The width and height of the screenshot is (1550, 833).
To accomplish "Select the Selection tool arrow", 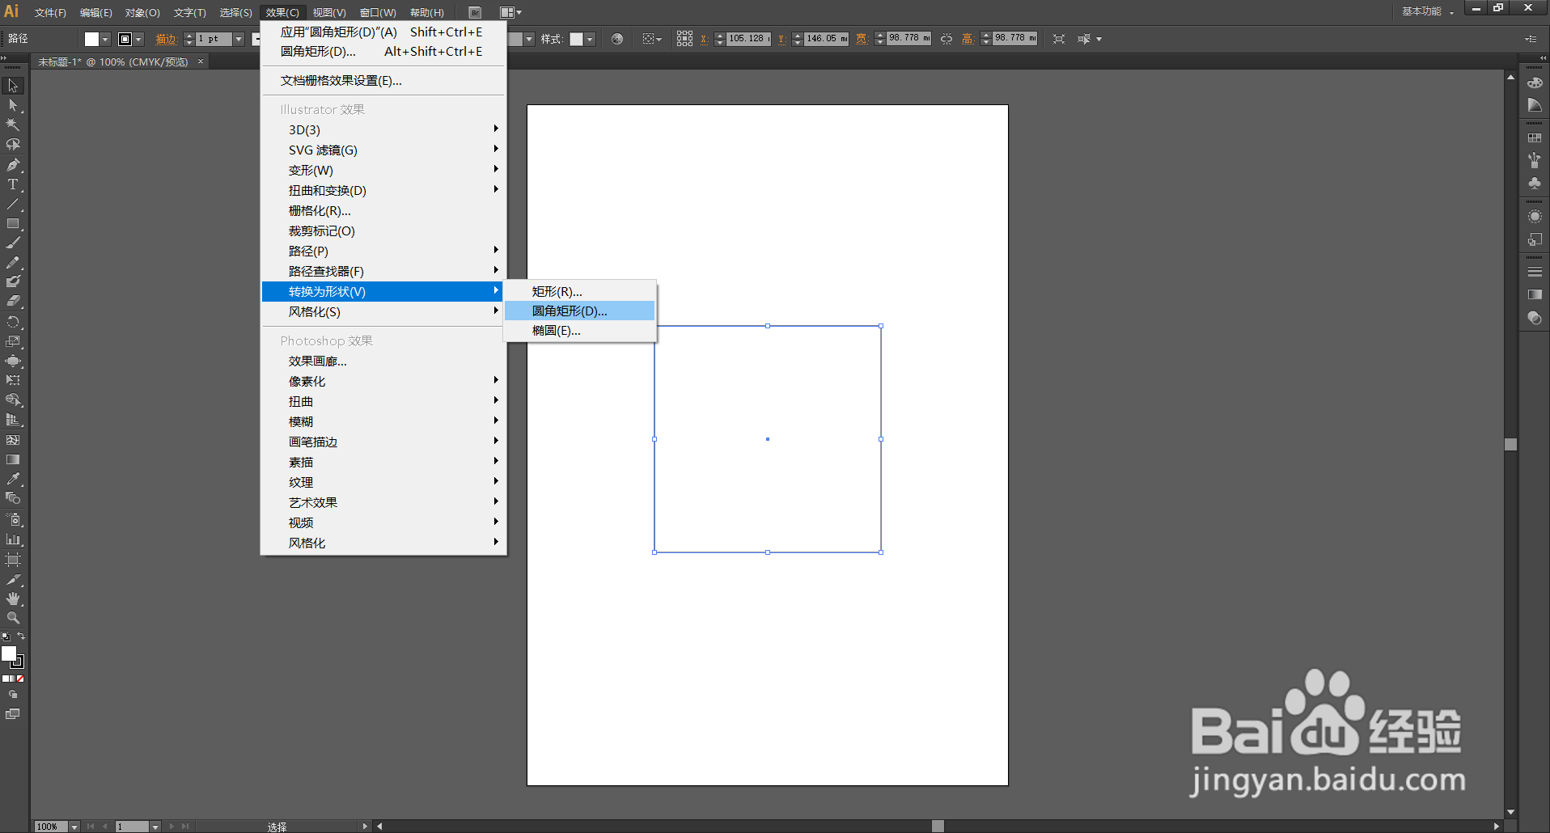I will (x=13, y=86).
